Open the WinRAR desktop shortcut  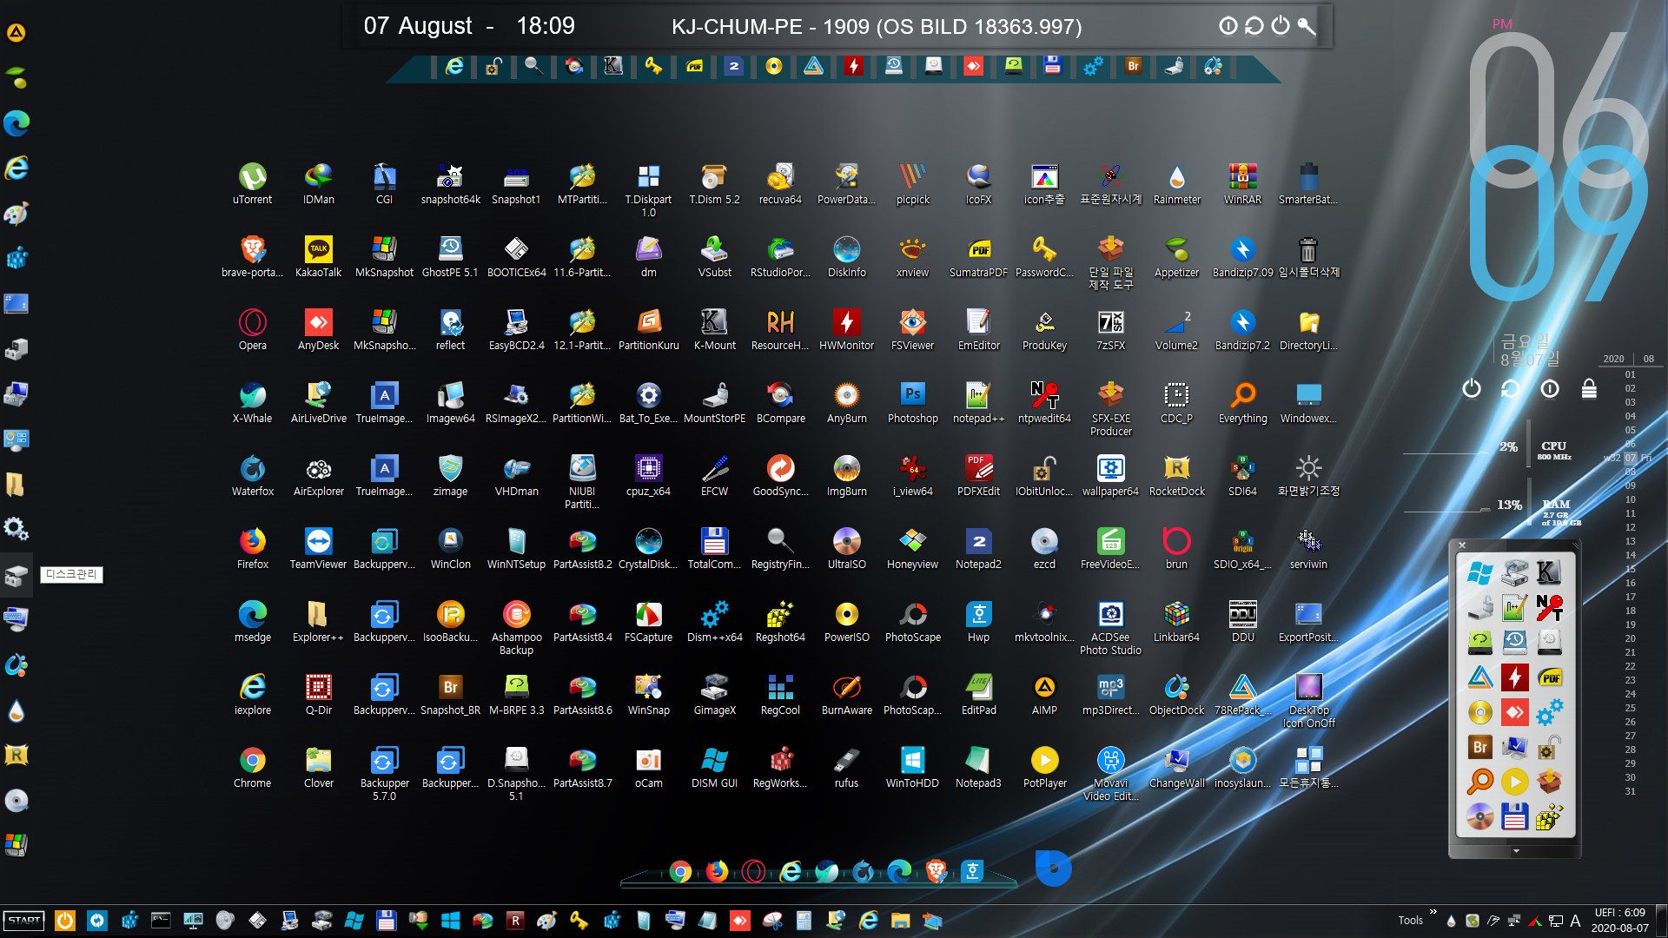click(1242, 183)
